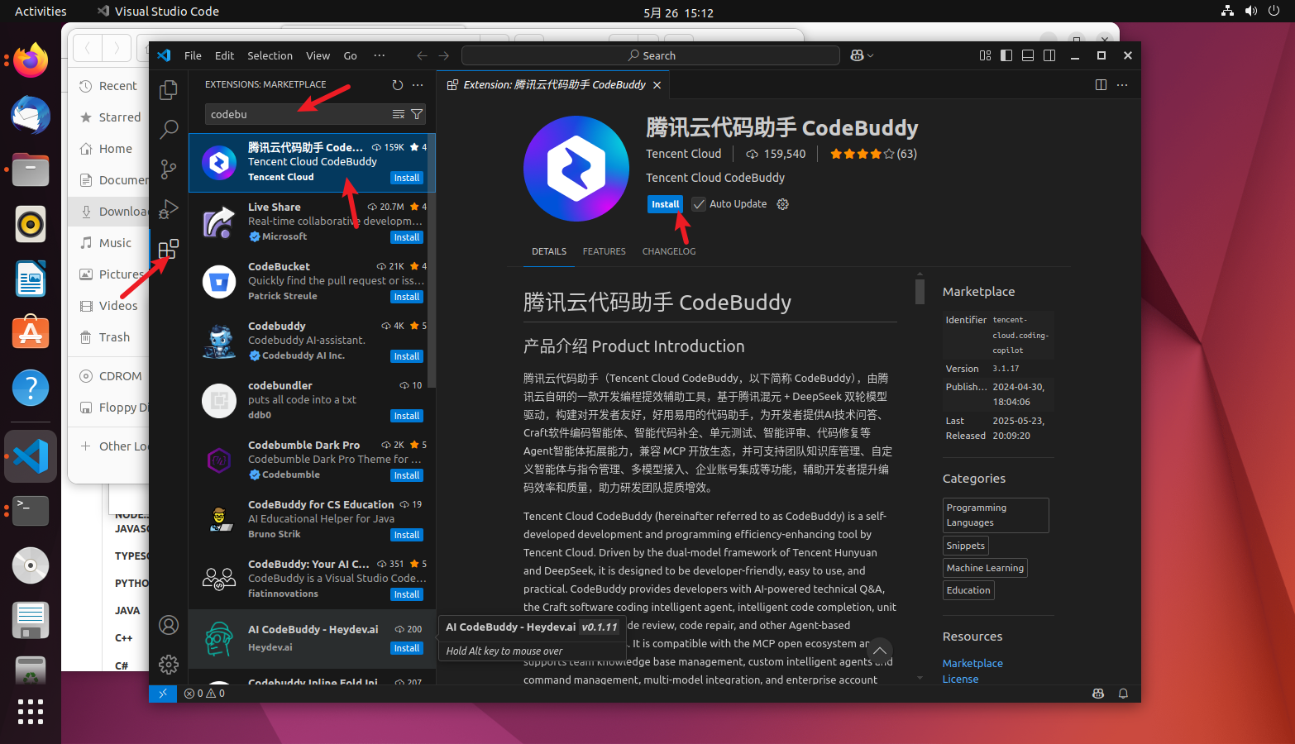Select the Programming Languages category
The image size is (1295, 744).
(996, 515)
